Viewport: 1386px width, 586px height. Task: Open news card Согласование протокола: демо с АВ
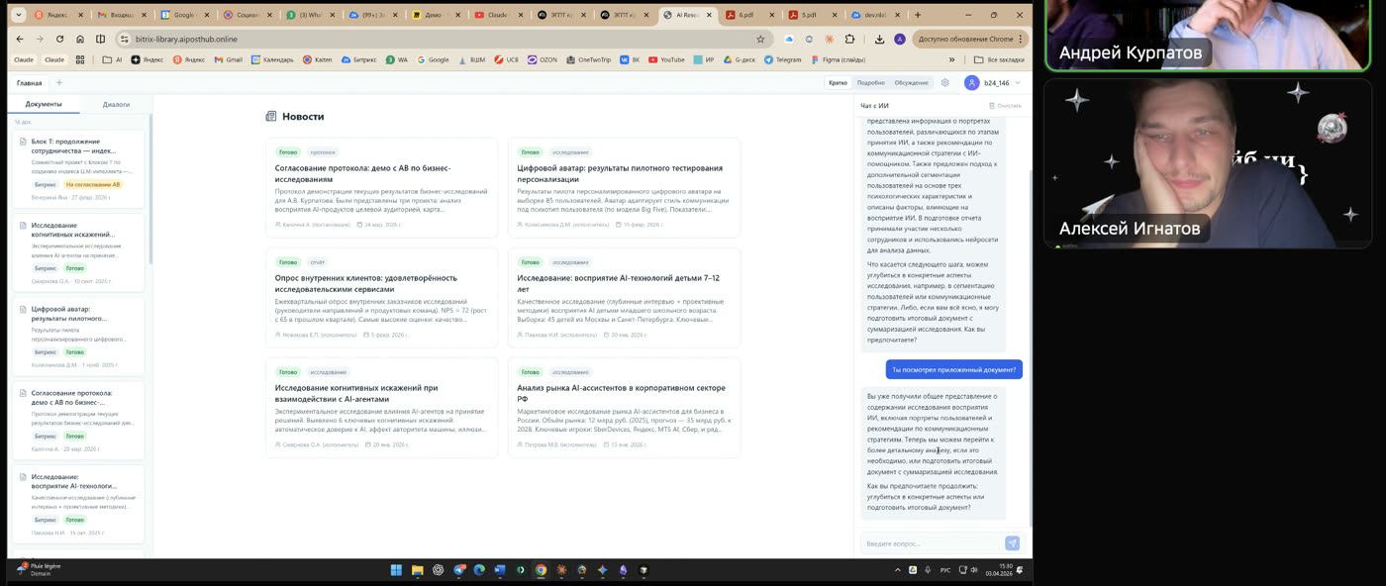click(x=382, y=186)
